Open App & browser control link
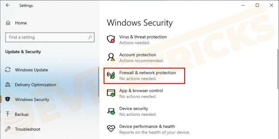The width and height of the screenshot is (279, 139). 141,90
